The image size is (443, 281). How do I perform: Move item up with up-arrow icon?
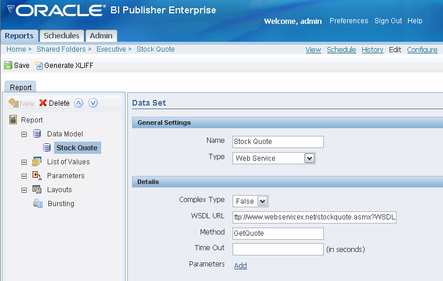coord(78,103)
